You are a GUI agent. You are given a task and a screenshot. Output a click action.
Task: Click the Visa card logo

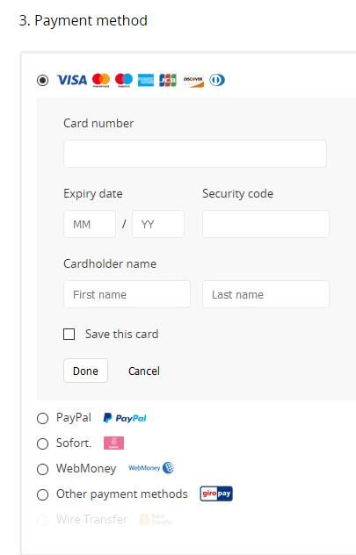click(72, 80)
